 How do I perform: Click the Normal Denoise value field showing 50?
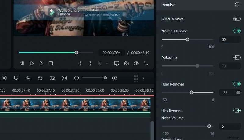click(230, 39)
